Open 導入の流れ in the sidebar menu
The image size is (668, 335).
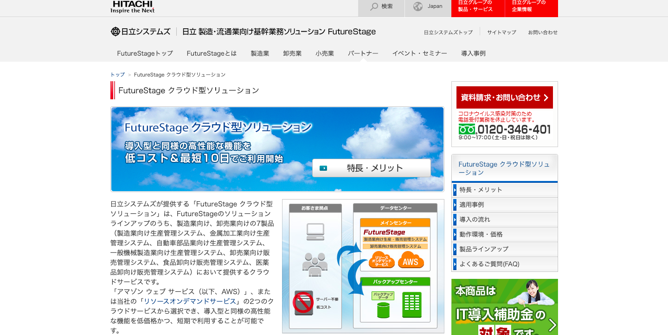coord(505,219)
